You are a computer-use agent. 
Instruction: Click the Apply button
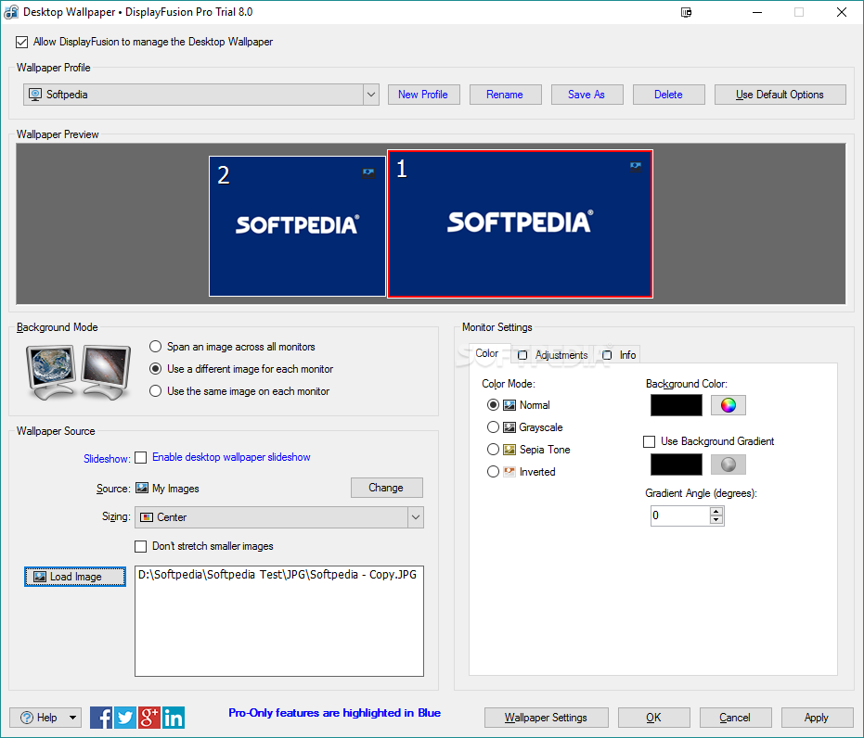click(x=817, y=718)
